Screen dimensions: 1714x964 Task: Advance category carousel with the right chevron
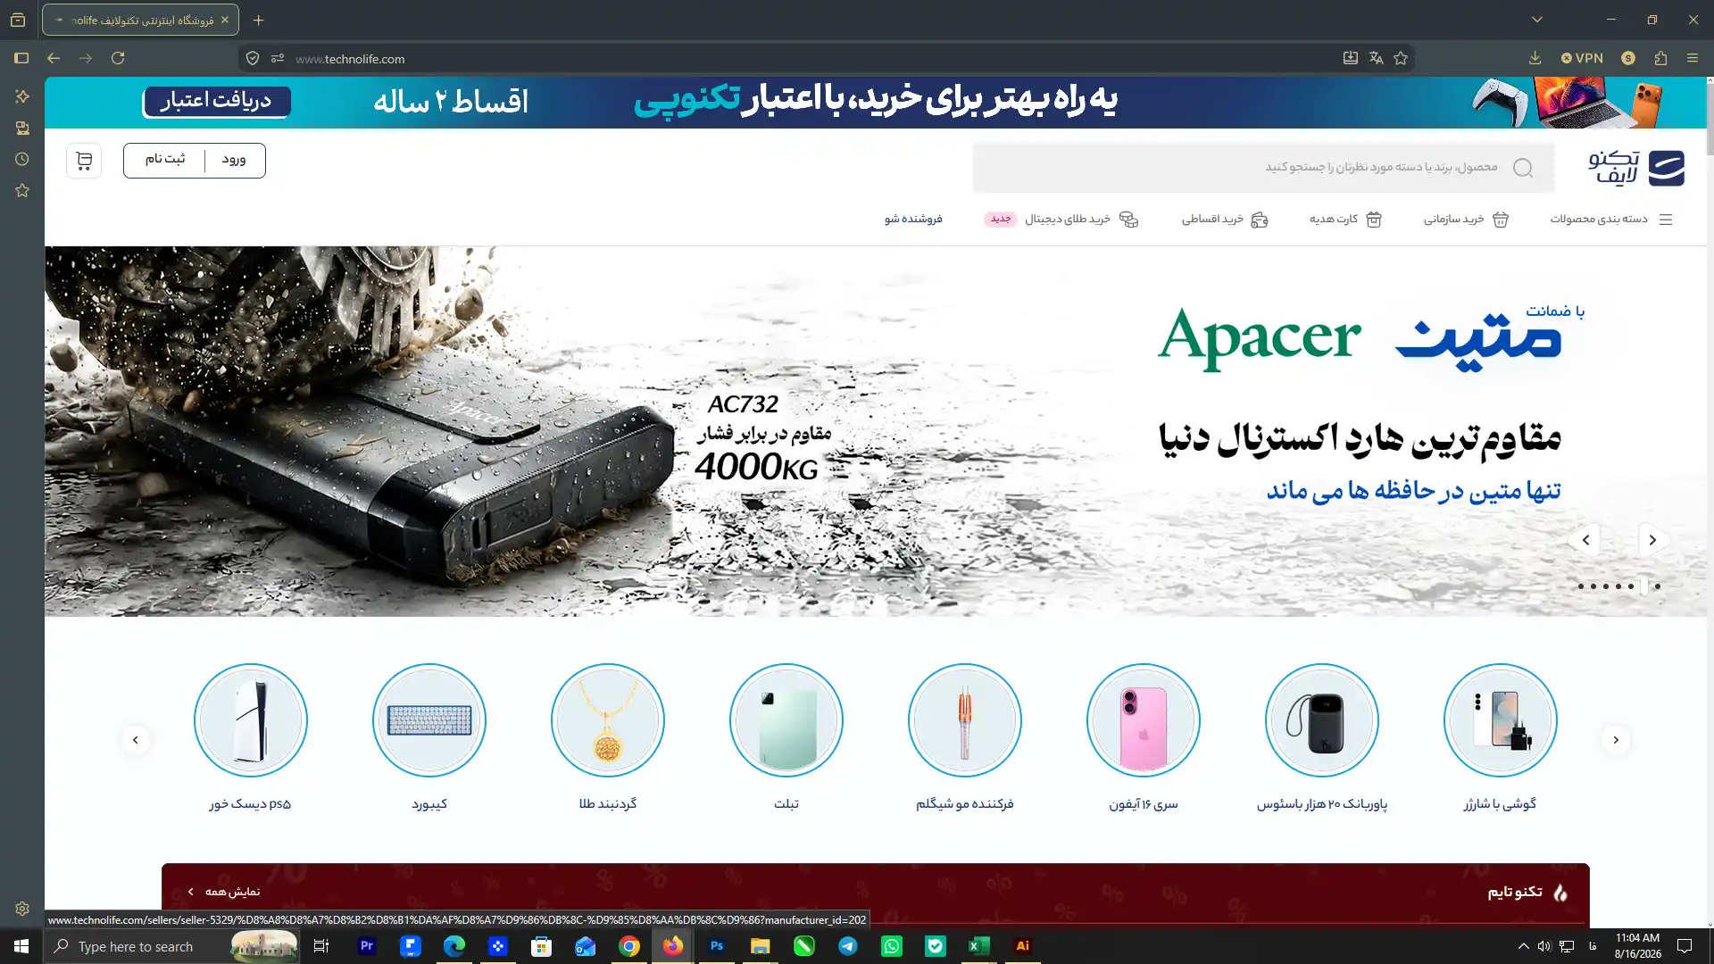pyautogui.click(x=1616, y=740)
